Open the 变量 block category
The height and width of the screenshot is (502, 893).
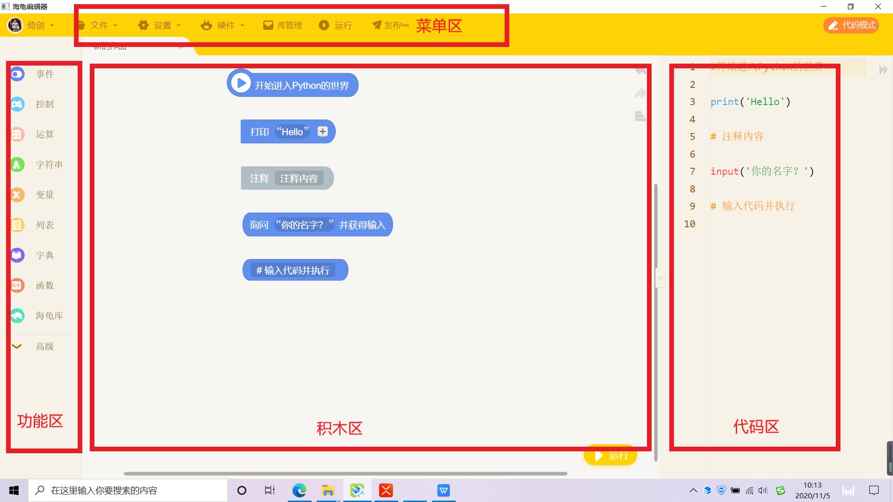[33, 195]
